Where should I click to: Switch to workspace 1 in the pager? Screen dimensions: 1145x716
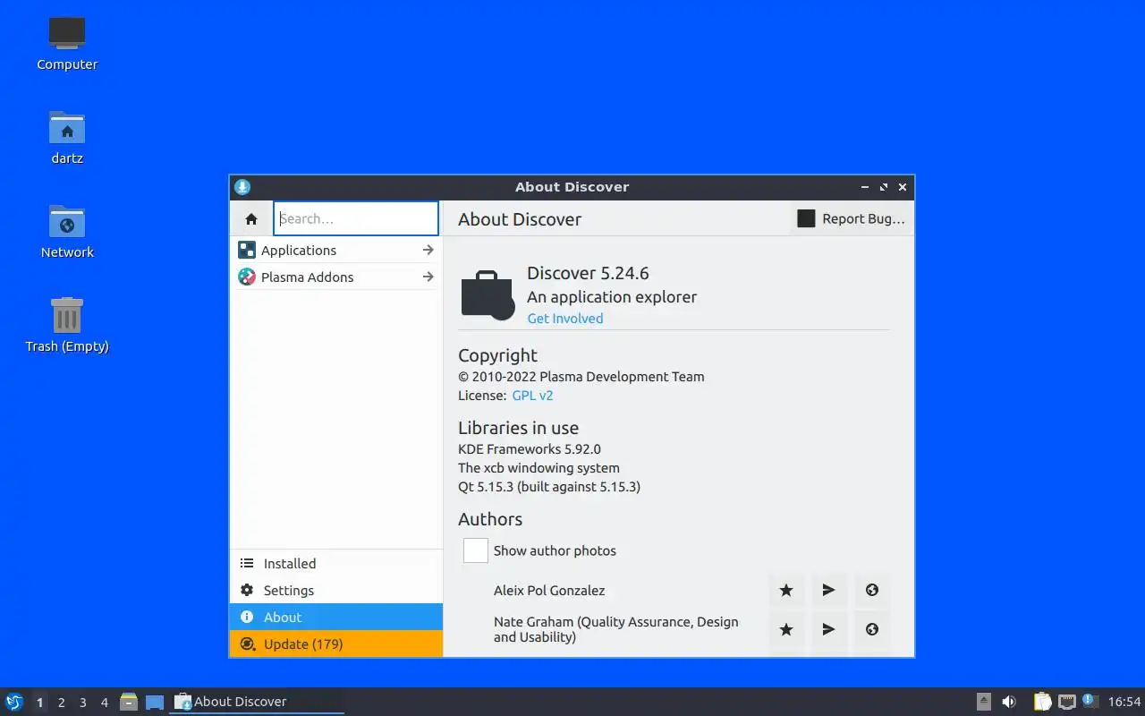tap(39, 703)
